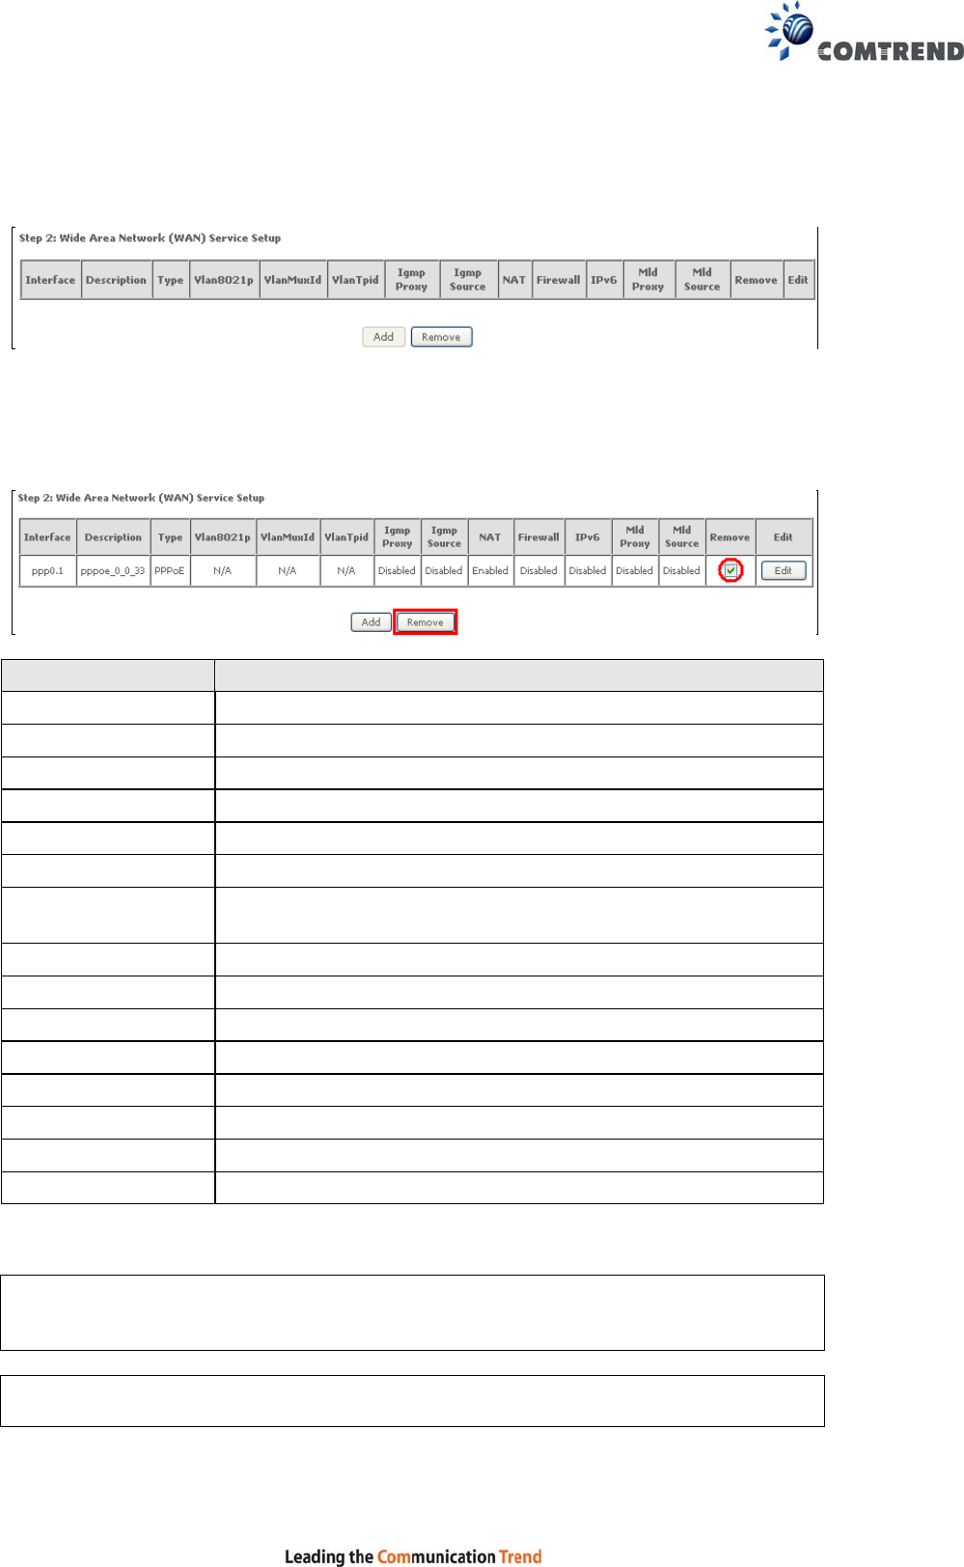Click Type header above PPPoE
The image size is (964, 1567).
tap(170, 537)
